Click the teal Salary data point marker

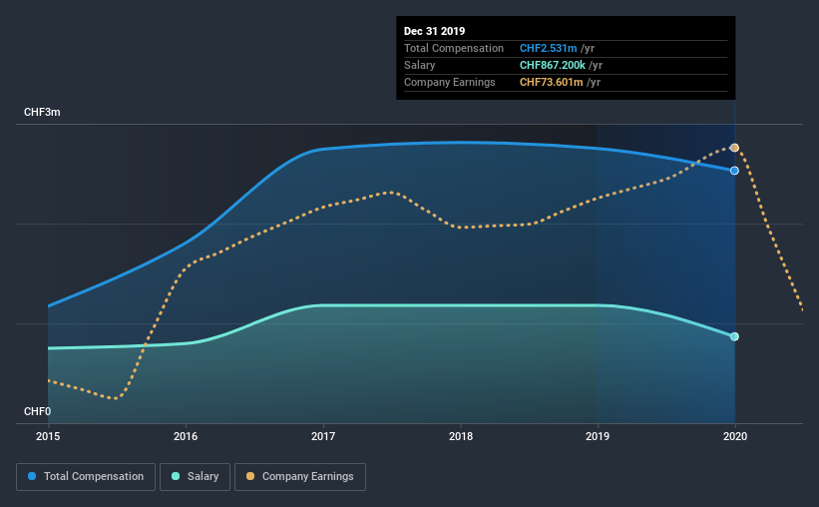[734, 336]
